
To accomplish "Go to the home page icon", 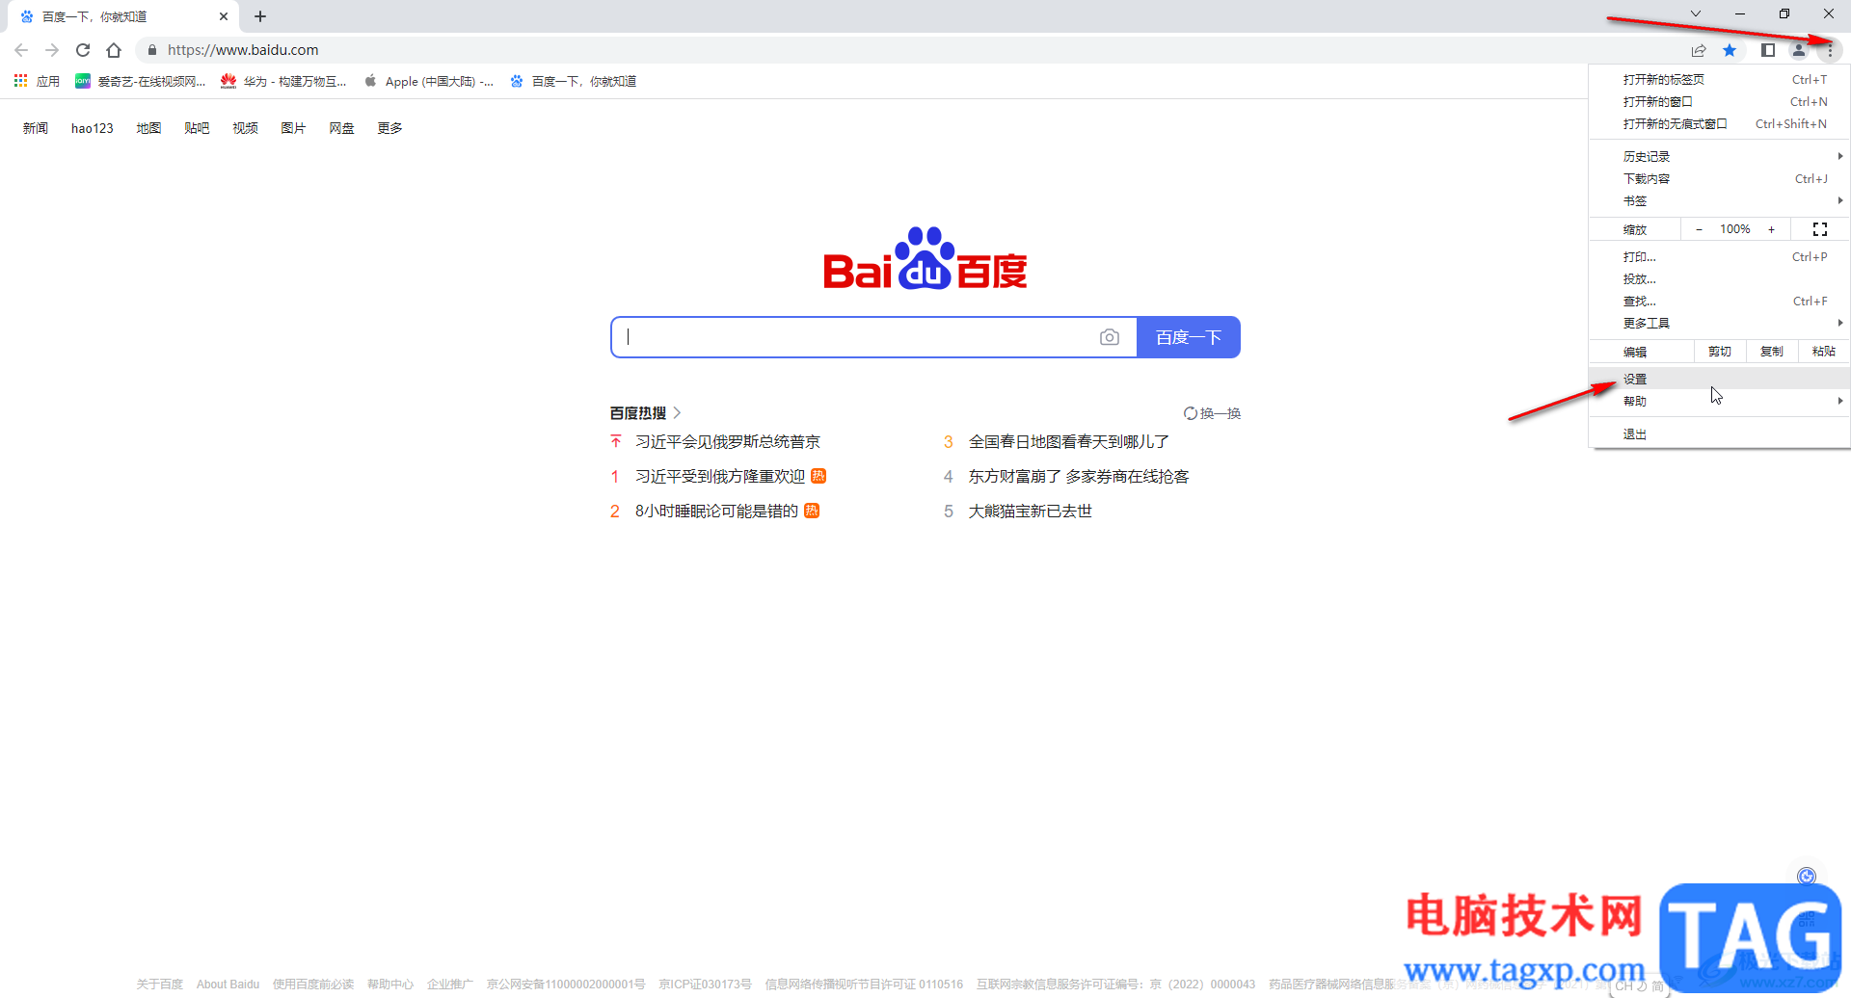I will click(114, 50).
